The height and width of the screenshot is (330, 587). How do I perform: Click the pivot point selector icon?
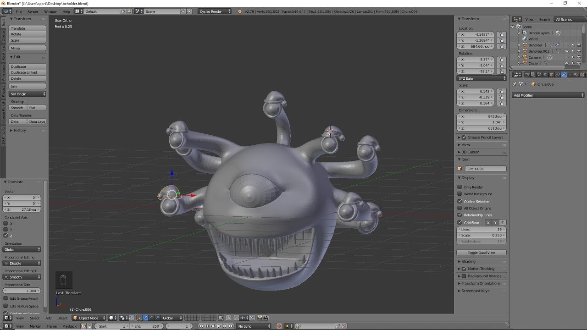pos(124,318)
